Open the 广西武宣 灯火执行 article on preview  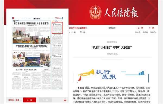(31, 46)
